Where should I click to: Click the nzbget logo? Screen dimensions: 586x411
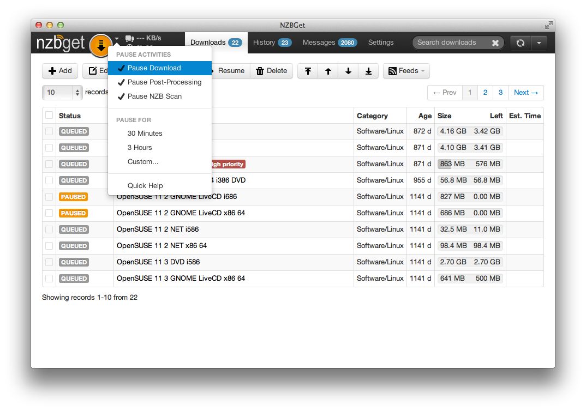(x=61, y=43)
